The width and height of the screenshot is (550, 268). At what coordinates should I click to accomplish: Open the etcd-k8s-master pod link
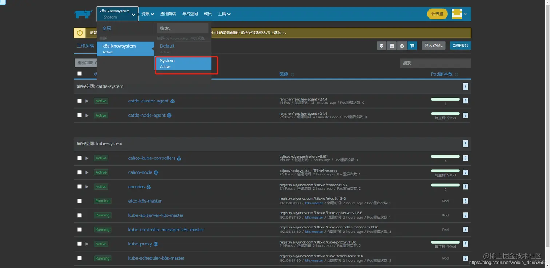[x=145, y=201]
